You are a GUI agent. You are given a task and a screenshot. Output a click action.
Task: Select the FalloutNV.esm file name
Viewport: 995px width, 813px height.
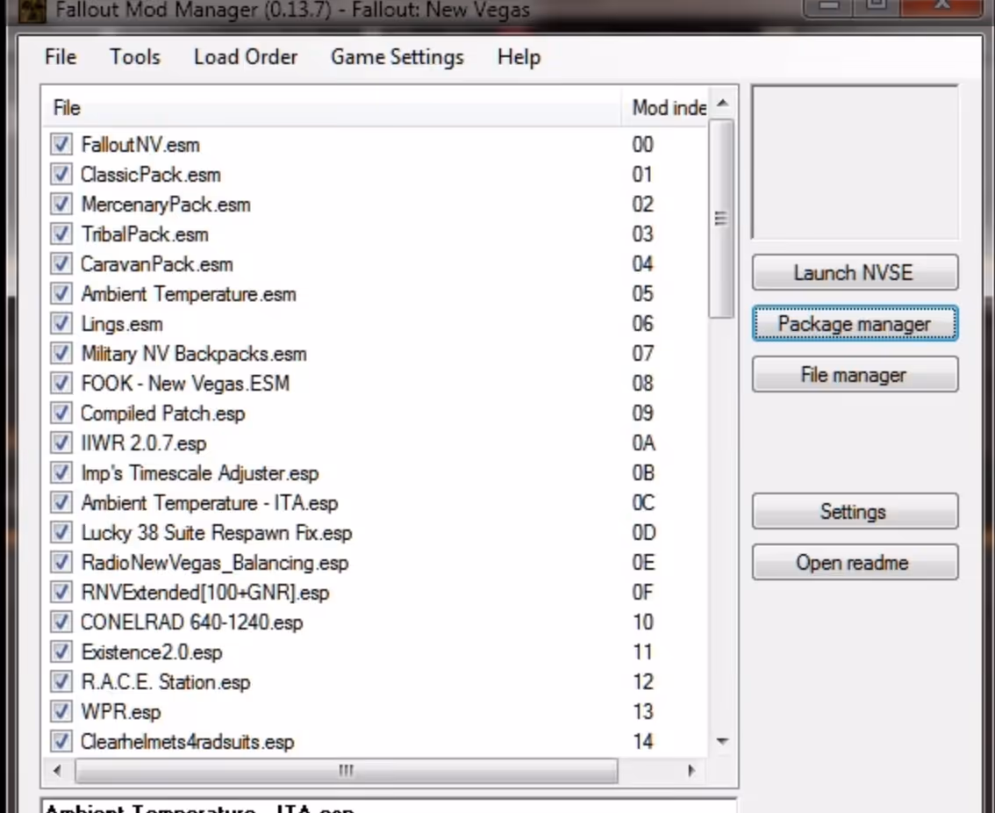(140, 145)
